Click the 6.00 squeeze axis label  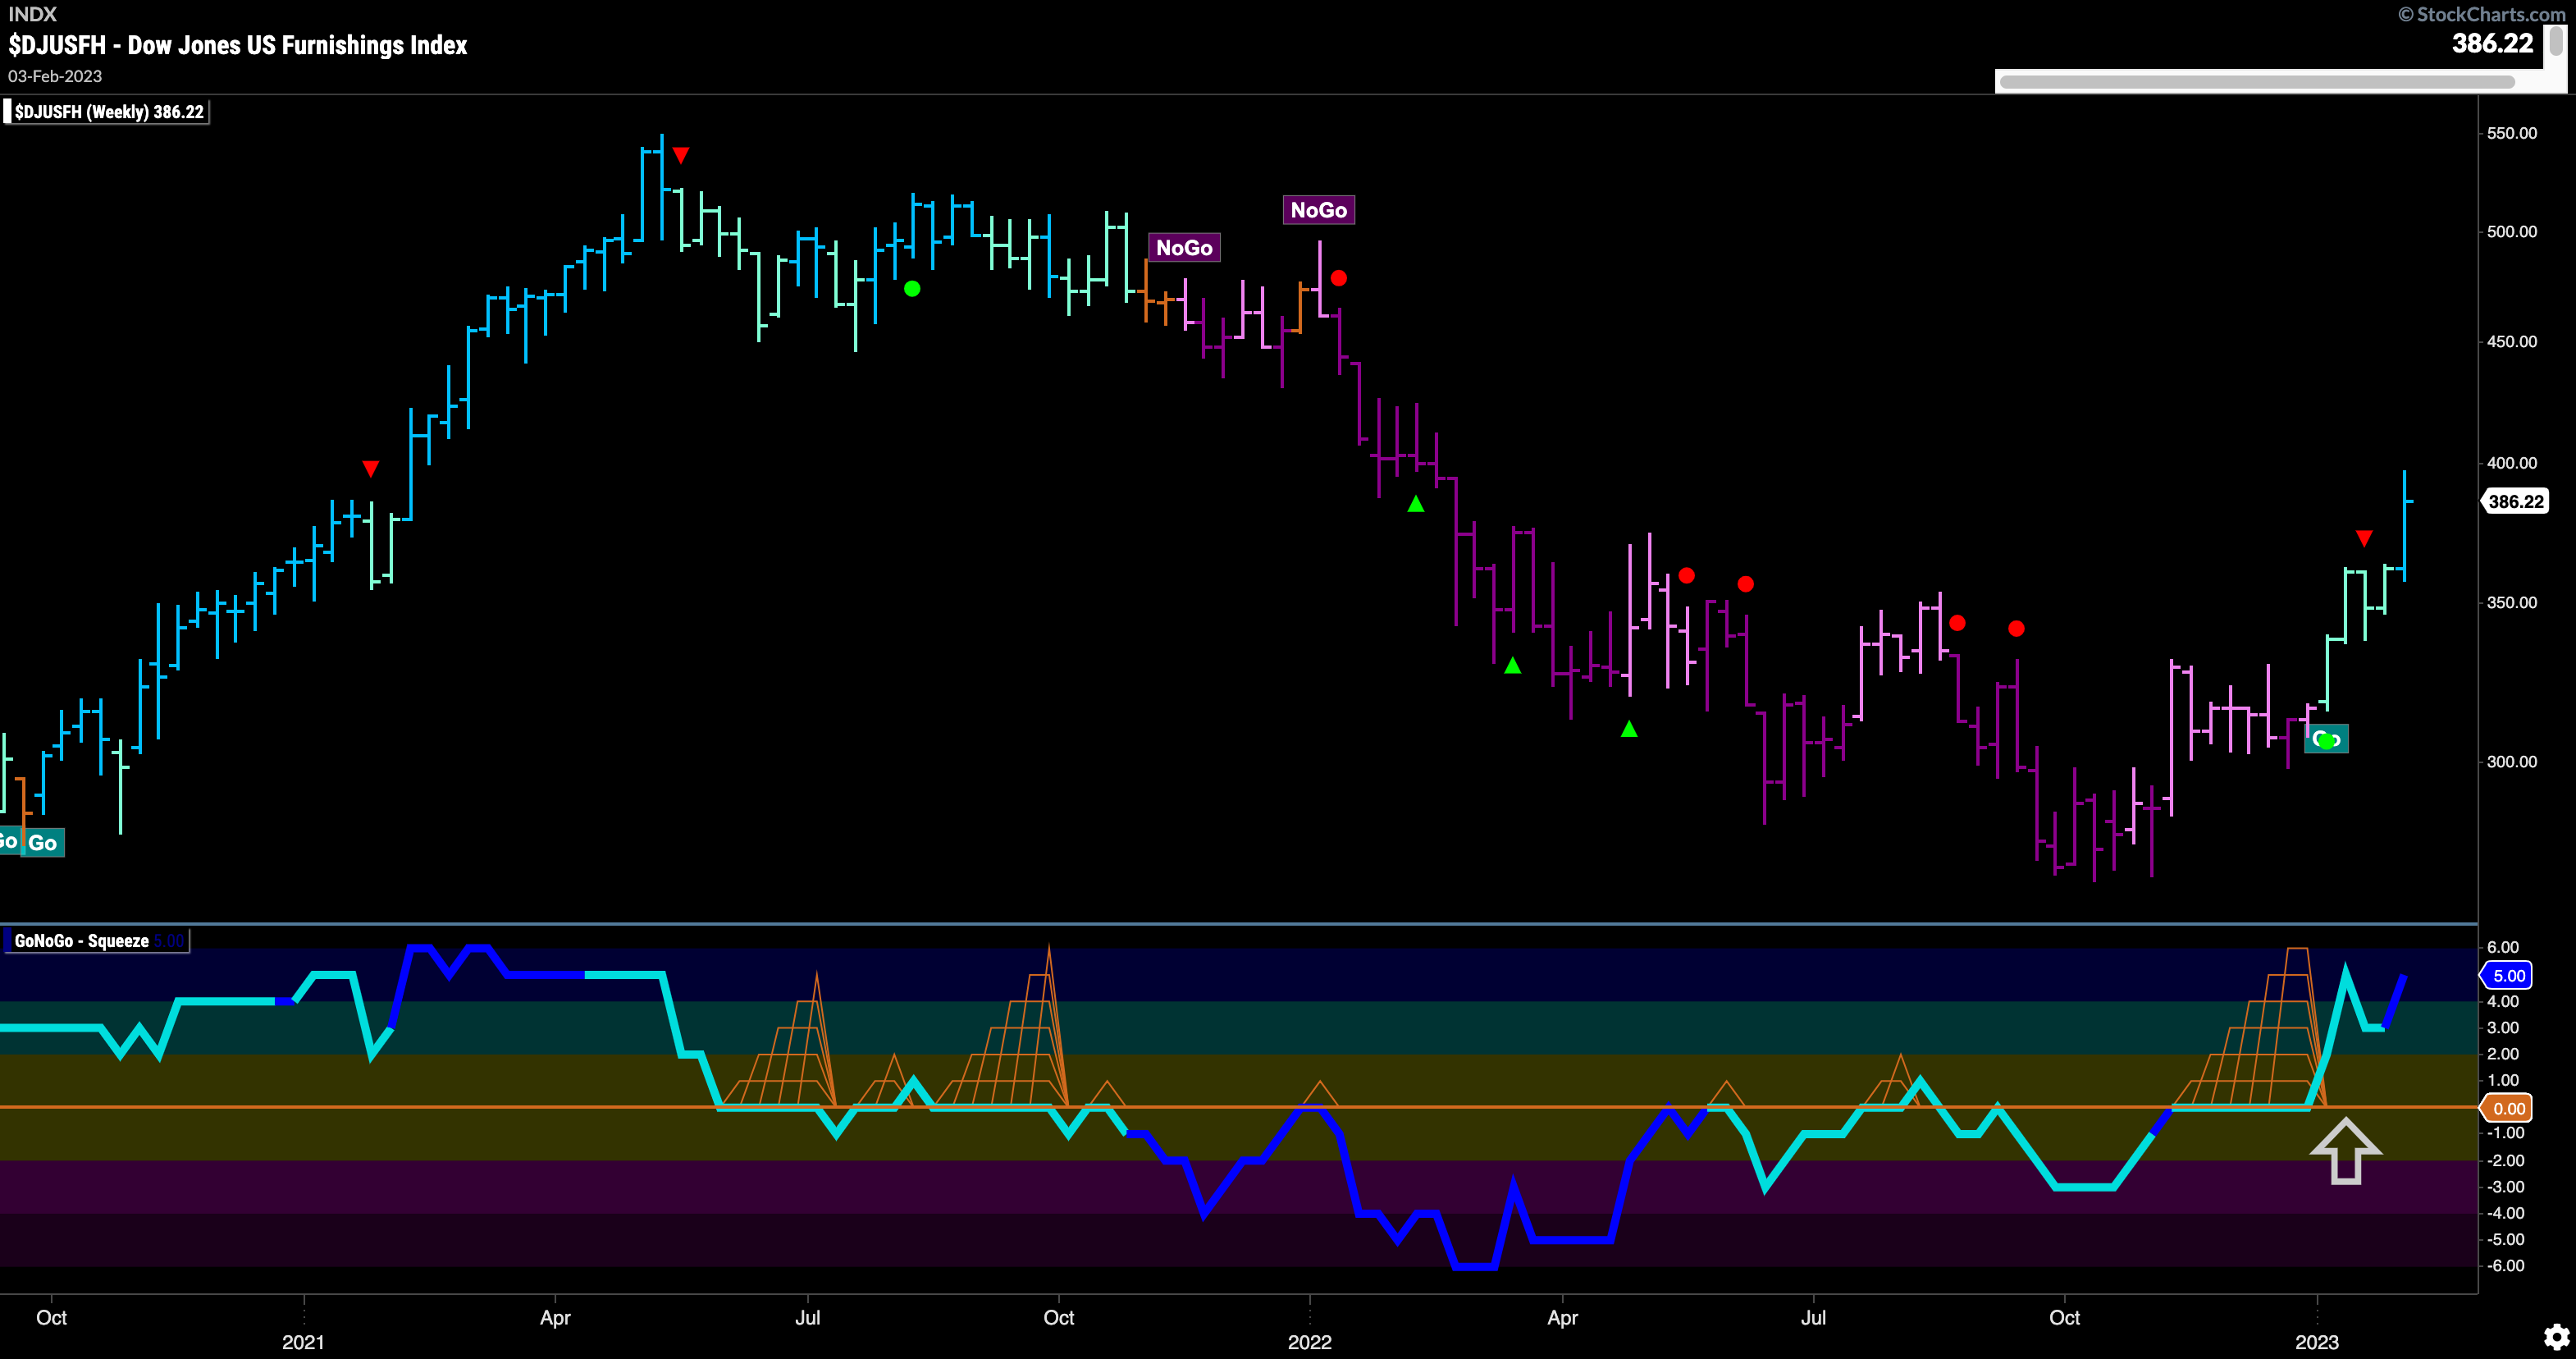click(2503, 947)
